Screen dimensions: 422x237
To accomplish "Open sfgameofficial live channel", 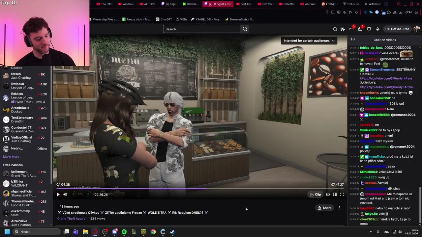I will tap(26, 193).
